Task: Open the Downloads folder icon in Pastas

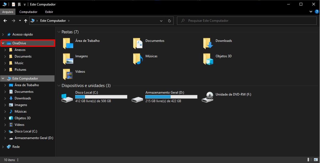Action: 208,43
